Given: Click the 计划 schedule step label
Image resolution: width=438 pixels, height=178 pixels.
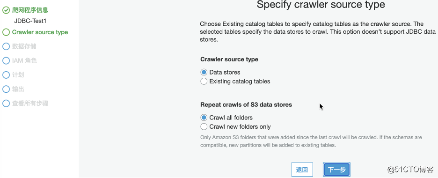Looking at the screenshot, I should click(x=18, y=75).
